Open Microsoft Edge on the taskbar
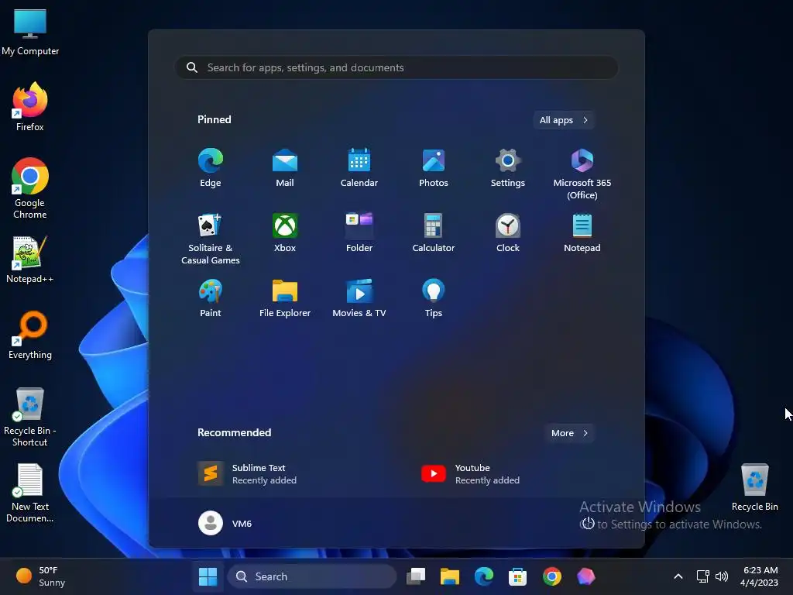The width and height of the screenshot is (793, 595). point(484,576)
